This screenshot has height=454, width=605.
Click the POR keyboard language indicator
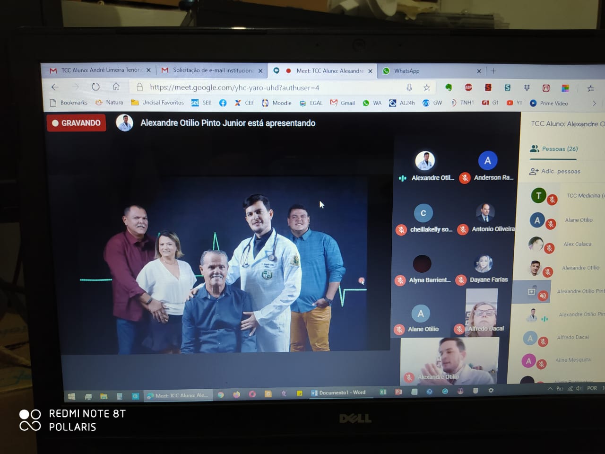pos(592,388)
